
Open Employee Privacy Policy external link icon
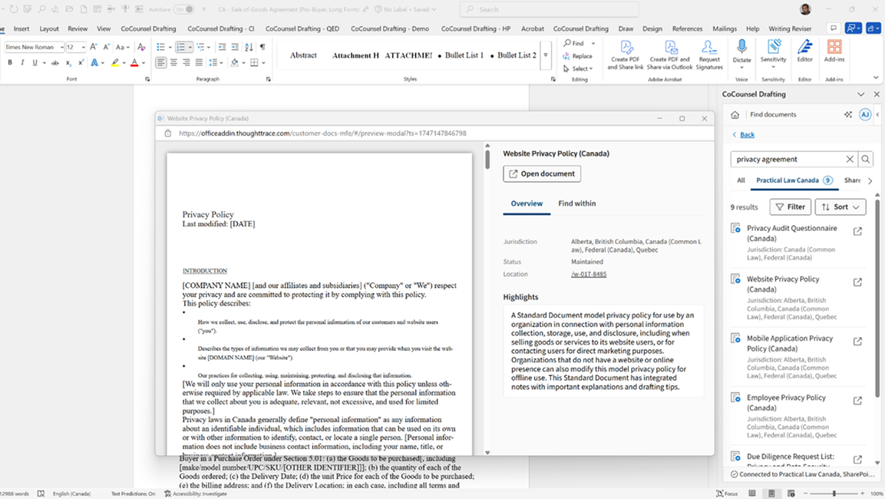pos(857,401)
